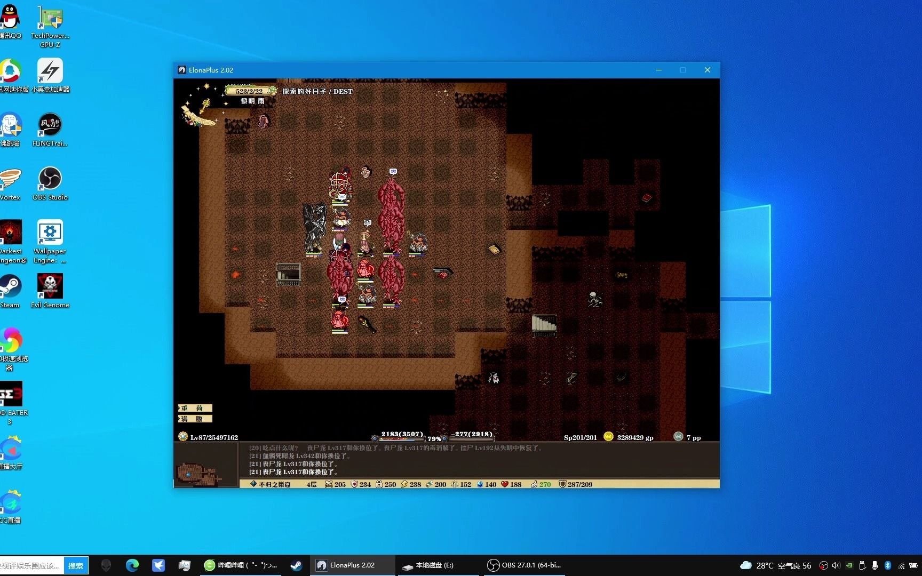The height and width of the screenshot is (576, 922).
Task: Open the Steam icon in the taskbar
Action: tap(296, 565)
